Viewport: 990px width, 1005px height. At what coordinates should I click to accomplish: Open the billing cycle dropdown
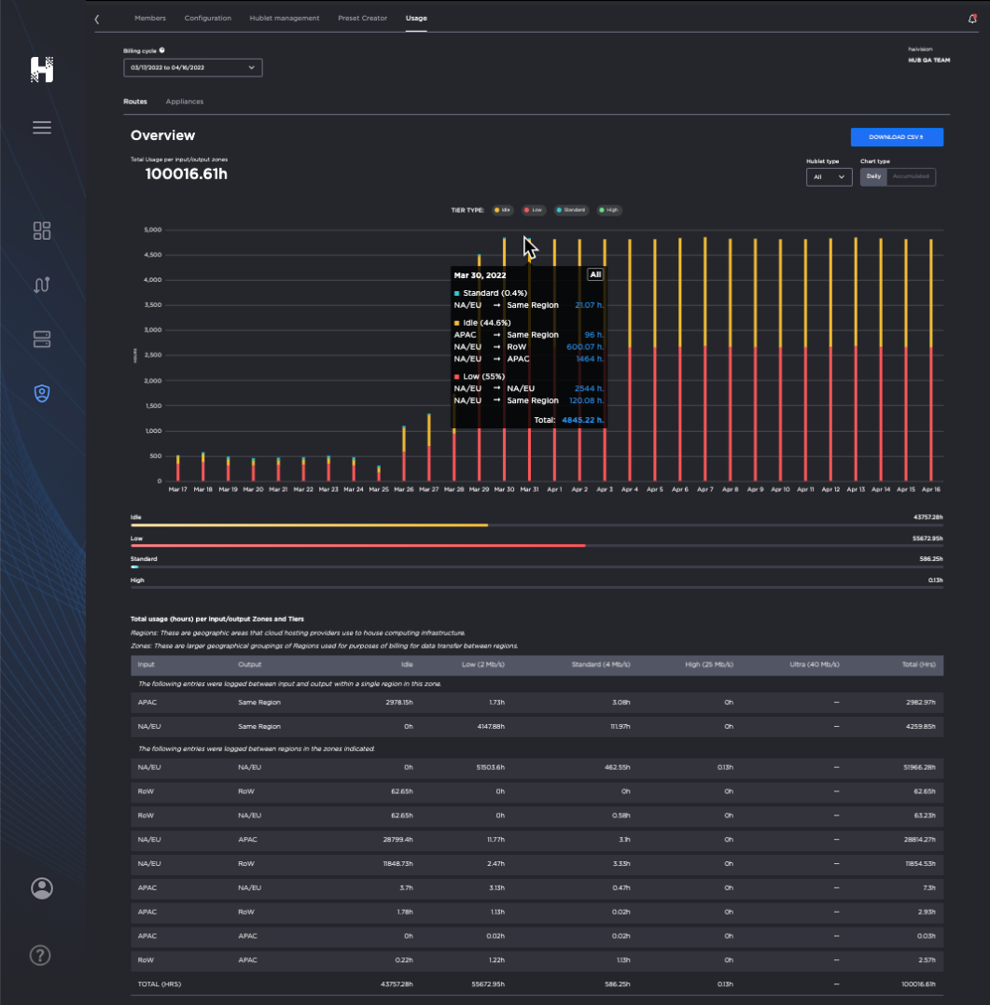click(192, 67)
